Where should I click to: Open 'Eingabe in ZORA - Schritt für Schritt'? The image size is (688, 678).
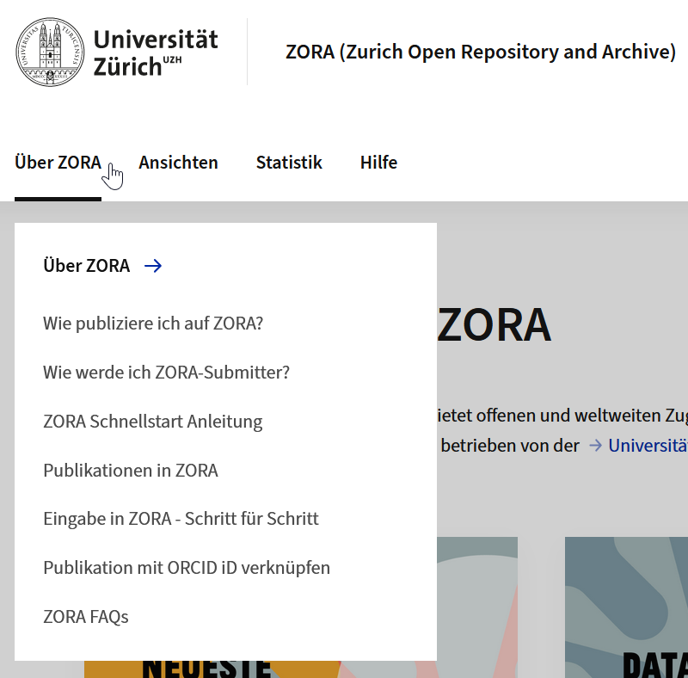[x=181, y=519]
